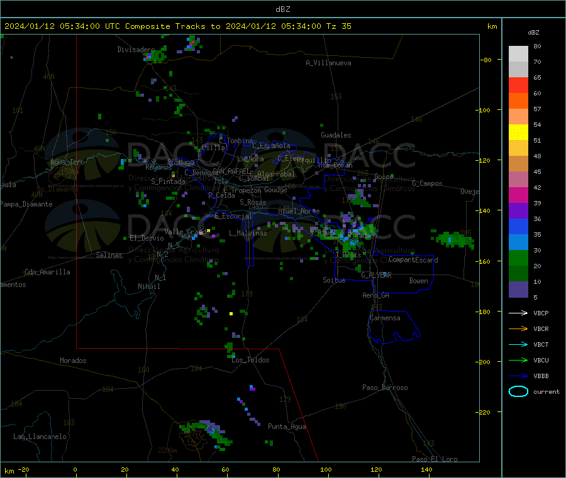Screen dimensions: 566x478
Task: Click the orange VBCR arrow legend icon
Action: click(518, 329)
